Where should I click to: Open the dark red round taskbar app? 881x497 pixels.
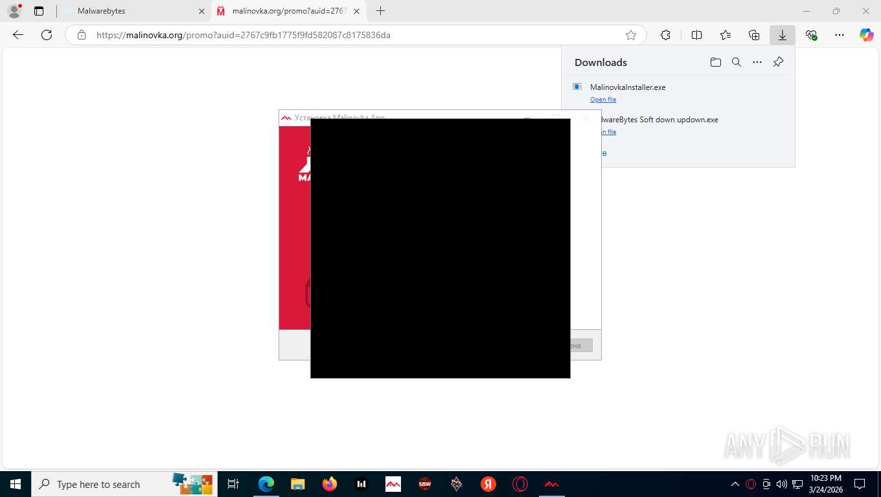coord(425,484)
